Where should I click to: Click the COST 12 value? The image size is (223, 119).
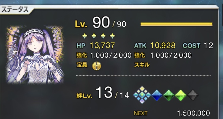pos(208,46)
